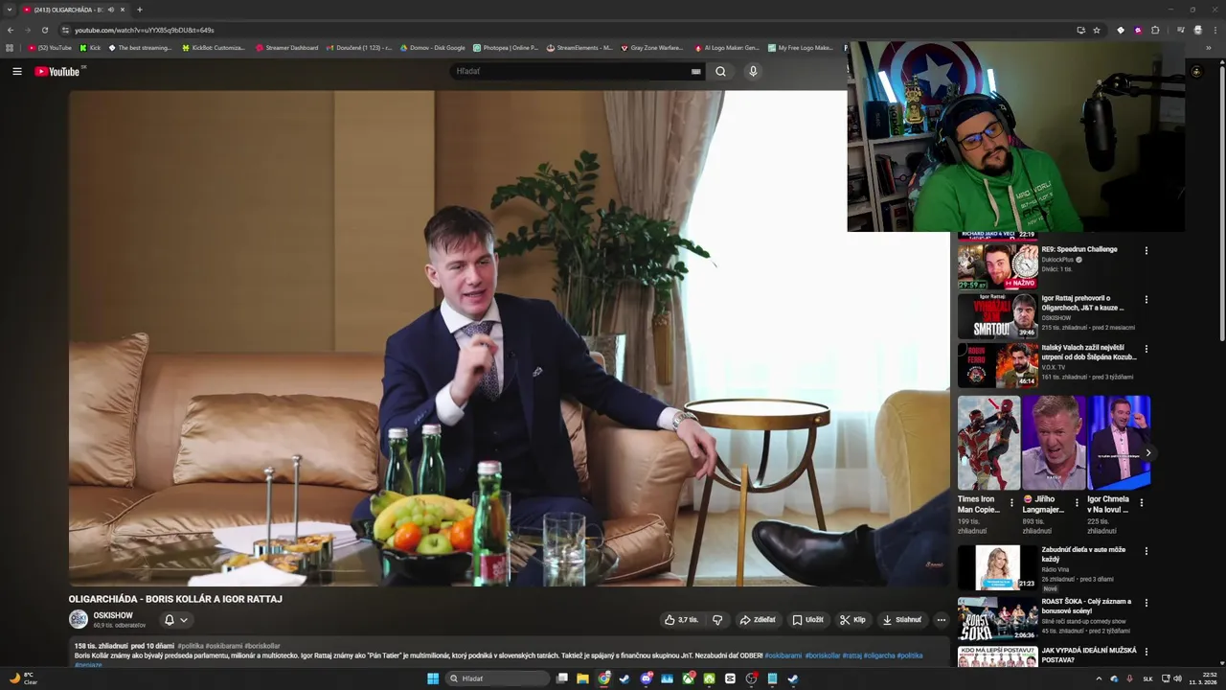
Task: Share the video via Zdieľať
Action: pyautogui.click(x=758, y=620)
